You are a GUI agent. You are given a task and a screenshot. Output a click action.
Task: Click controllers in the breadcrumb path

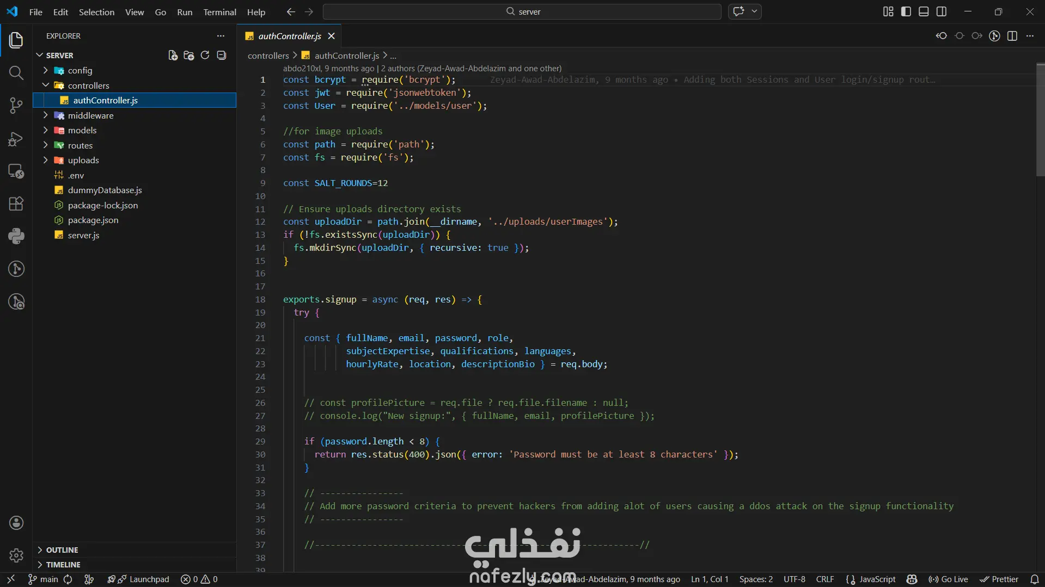click(x=268, y=55)
